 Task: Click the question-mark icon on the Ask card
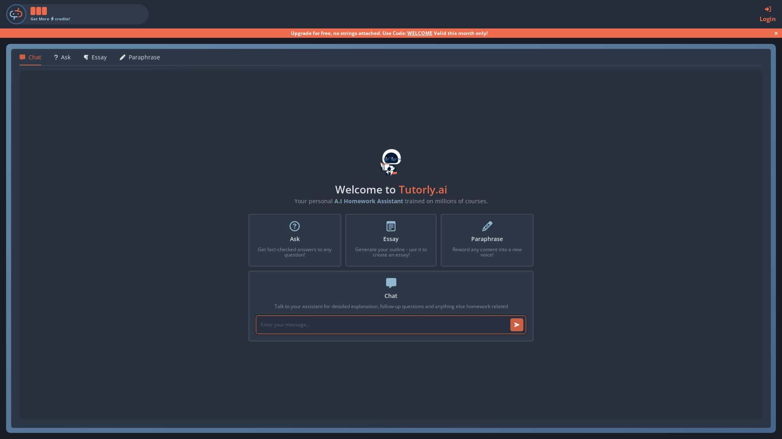[294, 226]
